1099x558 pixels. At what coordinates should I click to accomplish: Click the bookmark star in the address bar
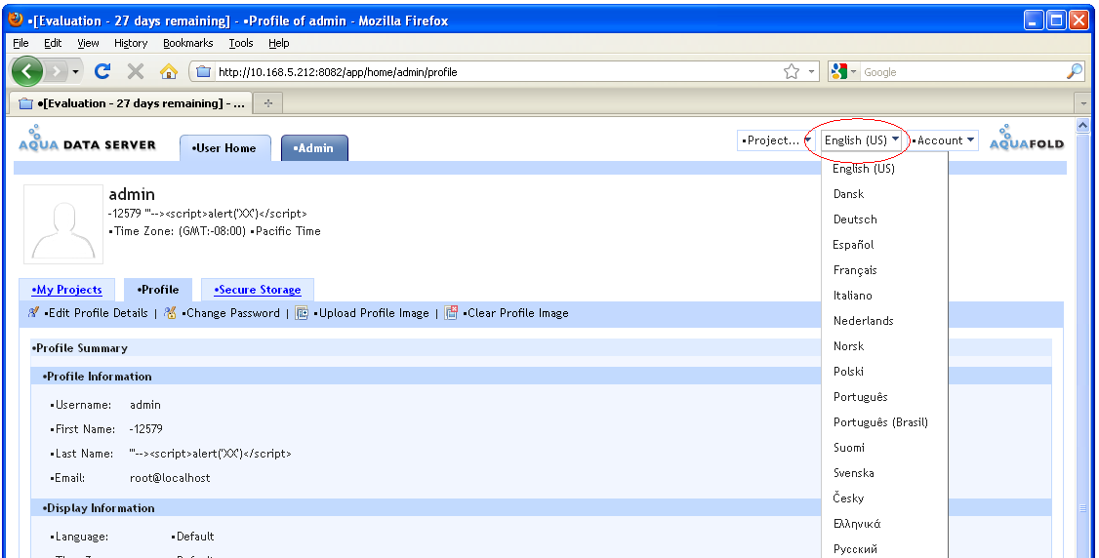(x=792, y=71)
